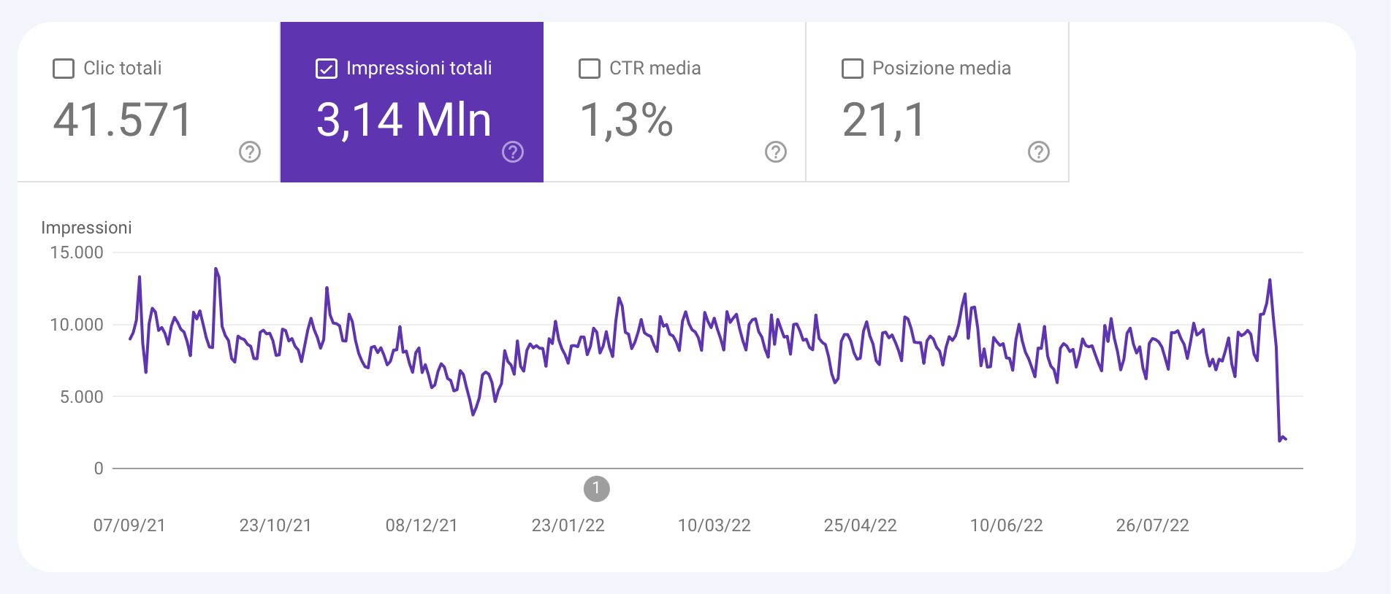The width and height of the screenshot is (1391, 594).
Task: Click the 10/03/22 date label
Action: [x=714, y=525]
